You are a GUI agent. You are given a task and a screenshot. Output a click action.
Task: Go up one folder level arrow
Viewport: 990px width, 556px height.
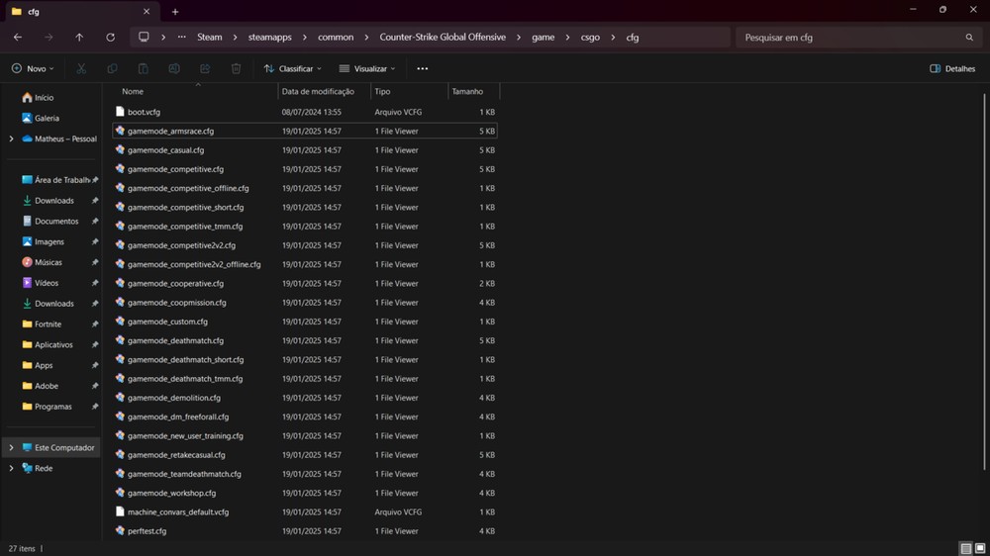coord(79,38)
